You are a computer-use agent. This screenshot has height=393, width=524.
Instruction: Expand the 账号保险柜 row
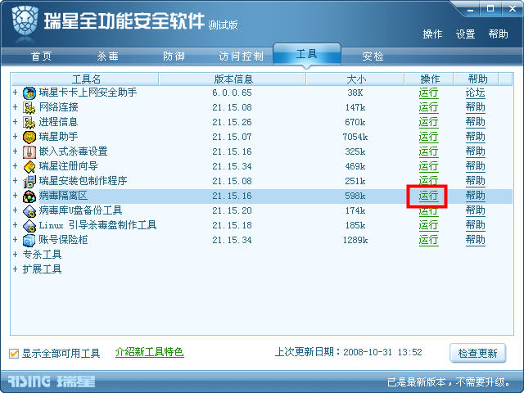pyautogui.click(x=15, y=240)
